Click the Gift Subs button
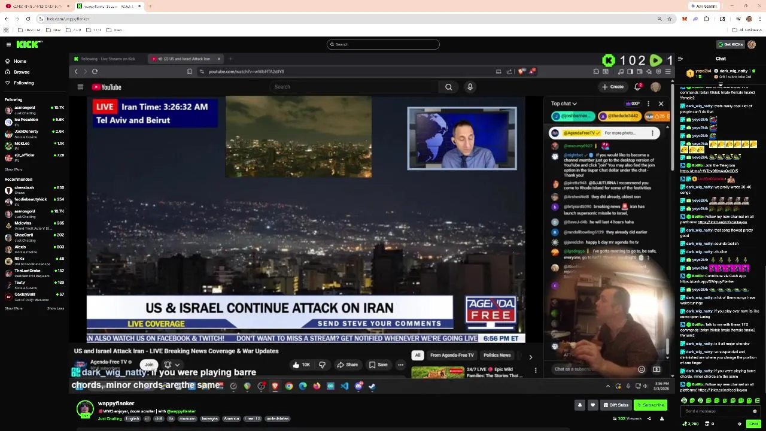This screenshot has height=431, width=766. (x=616, y=405)
